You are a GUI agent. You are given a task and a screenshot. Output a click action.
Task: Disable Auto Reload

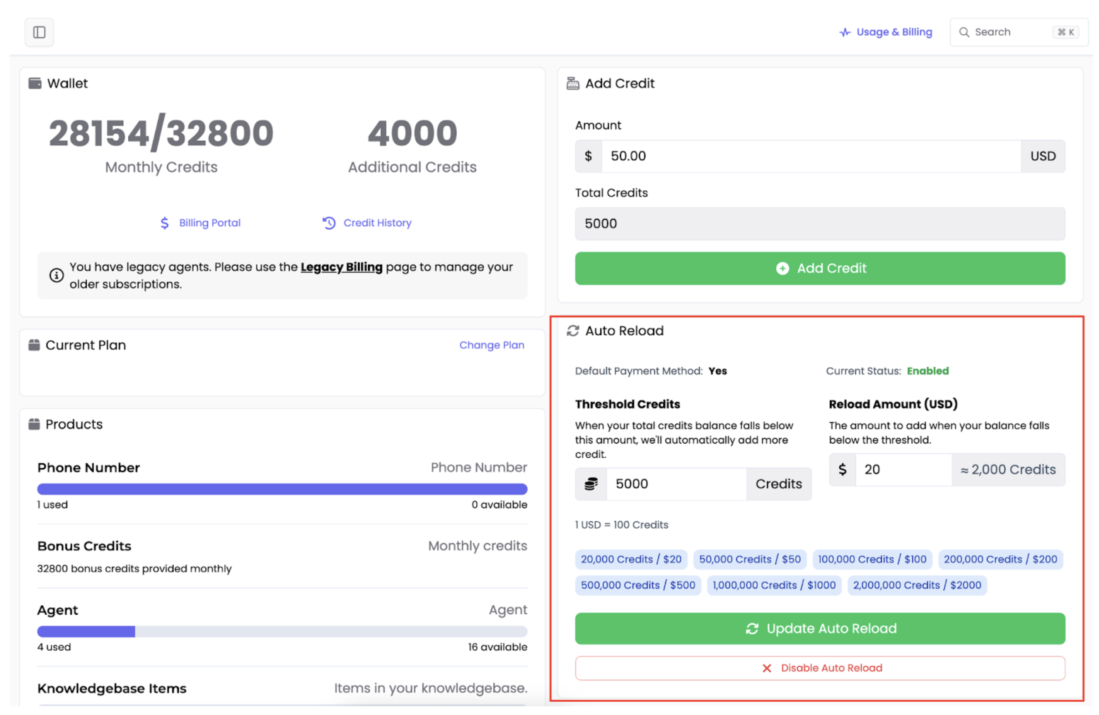(821, 668)
